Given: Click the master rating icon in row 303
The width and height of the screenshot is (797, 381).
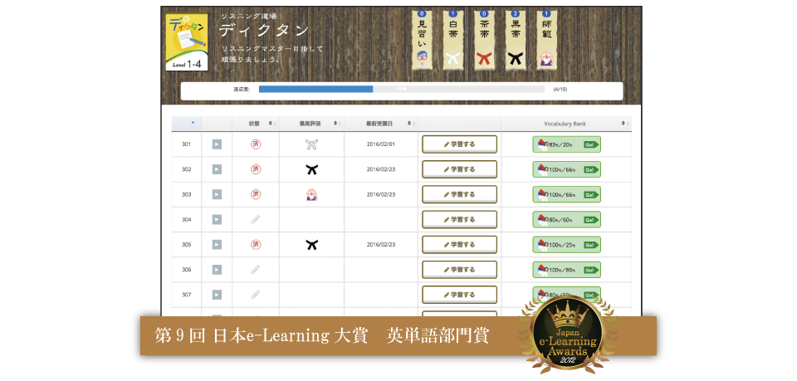Looking at the screenshot, I should coord(312,194).
